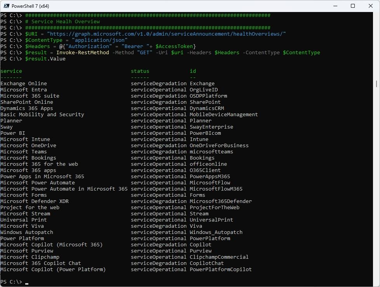Click the "id" column header
380x287 pixels.
pyautogui.click(x=193, y=71)
